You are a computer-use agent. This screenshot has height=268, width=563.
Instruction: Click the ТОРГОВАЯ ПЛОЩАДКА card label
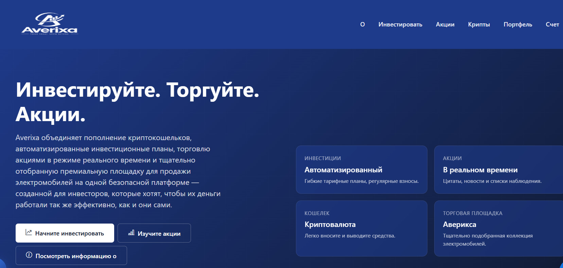[473, 213]
